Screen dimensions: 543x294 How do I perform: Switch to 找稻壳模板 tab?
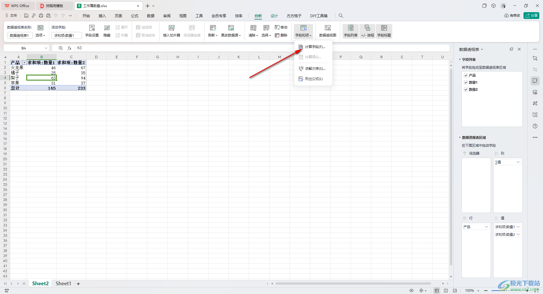point(55,6)
